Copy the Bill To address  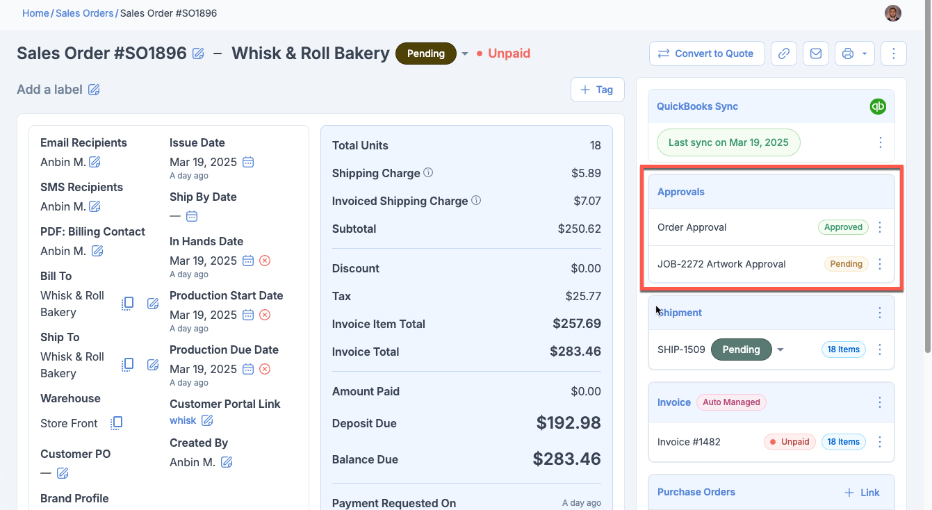(x=128, y=304)
